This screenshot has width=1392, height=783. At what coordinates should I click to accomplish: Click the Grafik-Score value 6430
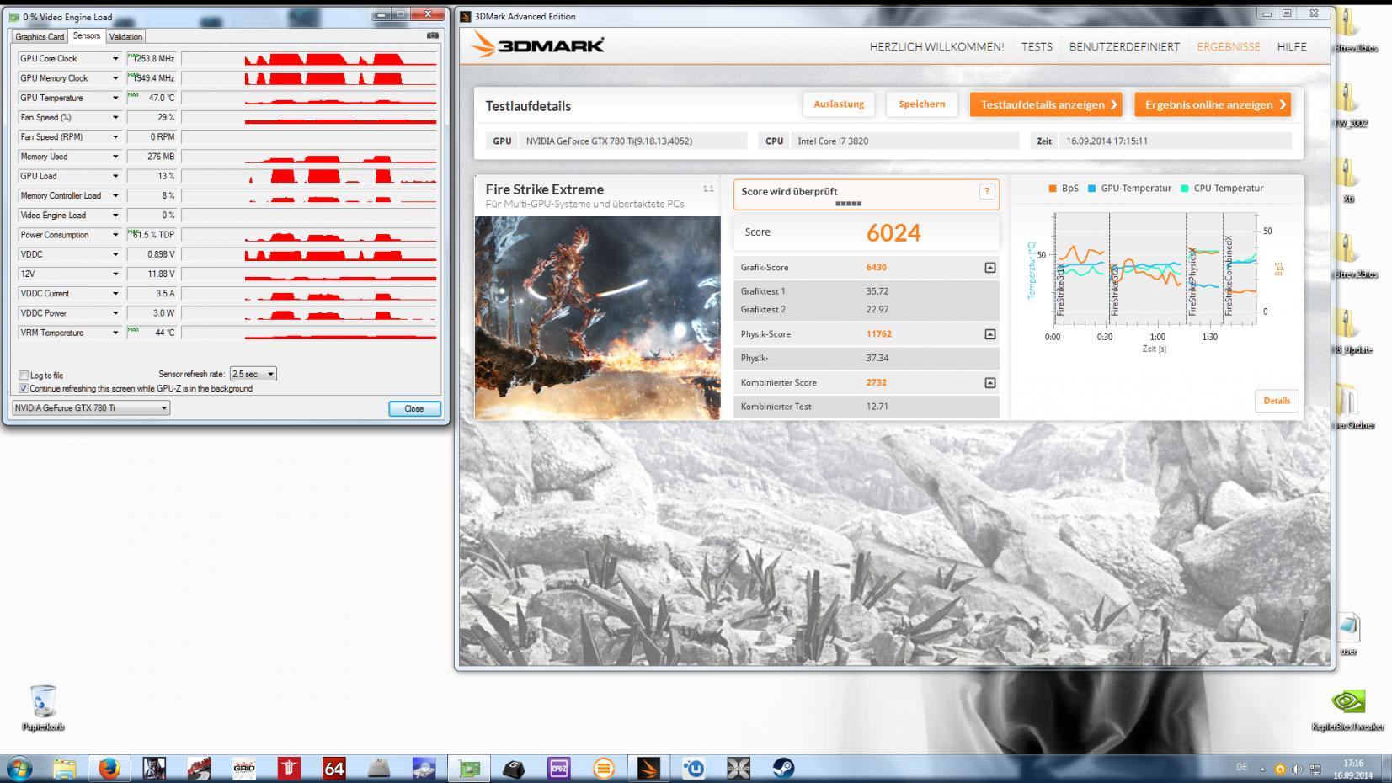pyautogui.click(x=877, y=268)
